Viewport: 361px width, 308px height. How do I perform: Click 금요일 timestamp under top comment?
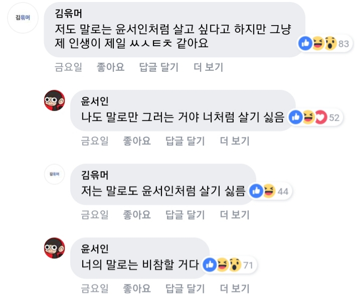(x=68, y=67)
